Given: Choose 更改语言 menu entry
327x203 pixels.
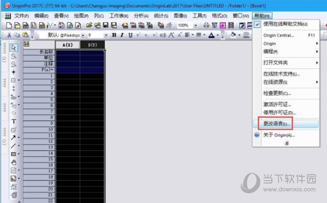Looking at the screenshot, I should click(286, 124).
